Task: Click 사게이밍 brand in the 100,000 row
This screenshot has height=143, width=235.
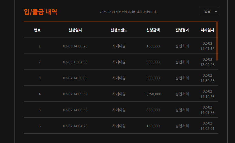Action: pos(119,46)
